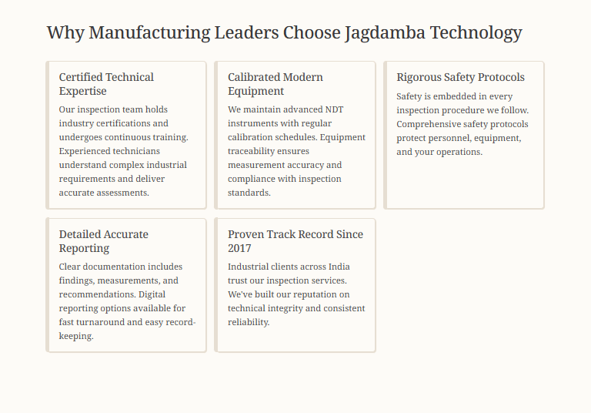Click left accent bar of Detailed Accurate Reporting card
Screen dimensions: 591x413
click(x=48, y=285)
